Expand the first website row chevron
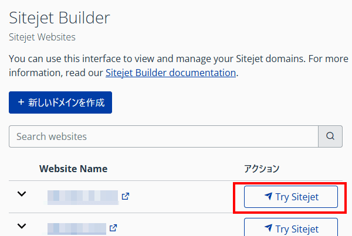This screenshot has height=236, width=352. (x=22, y=194)
